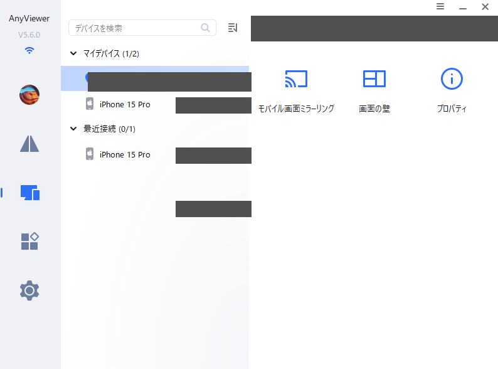Select the highlighted device row in マイデバイス
498x369 pixels.
[155, 78]
